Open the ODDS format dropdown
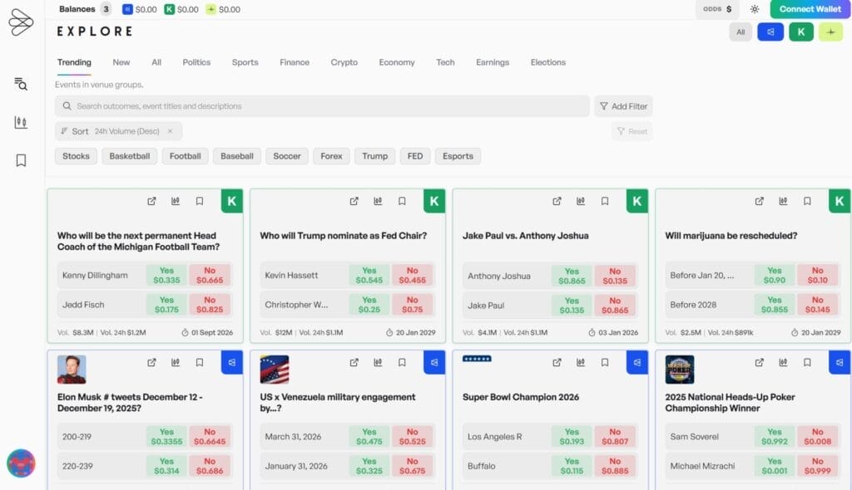The height and width of the screenshot is (490, 852). click(x=717, y=9)
